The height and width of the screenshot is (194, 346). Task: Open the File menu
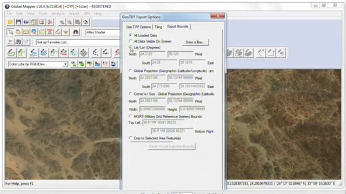coord(10,13)
